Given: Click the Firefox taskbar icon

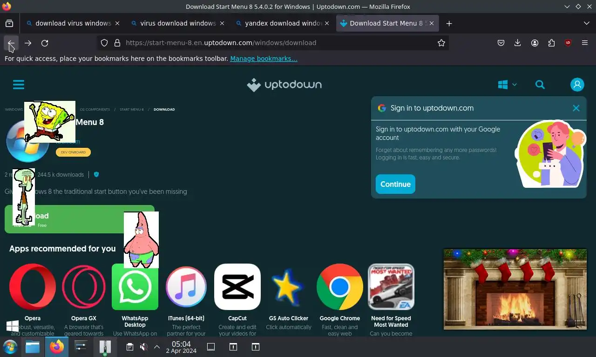Looking at the screenshot, I should click(57, 347).
